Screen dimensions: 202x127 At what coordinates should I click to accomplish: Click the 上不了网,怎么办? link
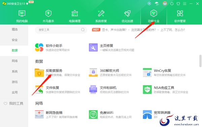pos(172,30)
